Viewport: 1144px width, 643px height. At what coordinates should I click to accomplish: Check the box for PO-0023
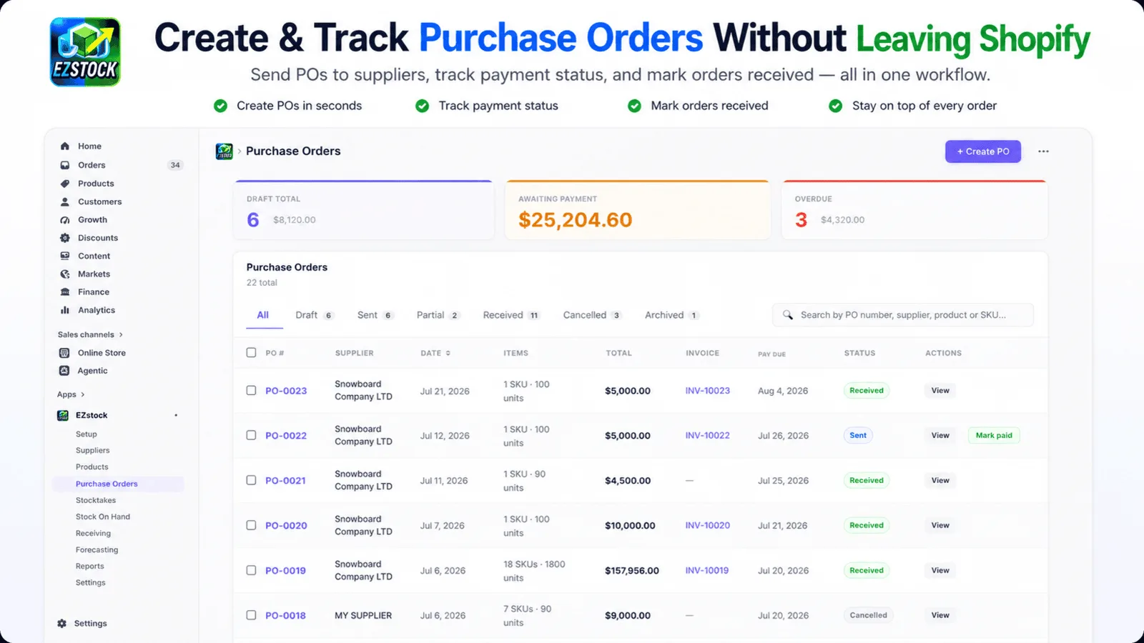(251, 390)
